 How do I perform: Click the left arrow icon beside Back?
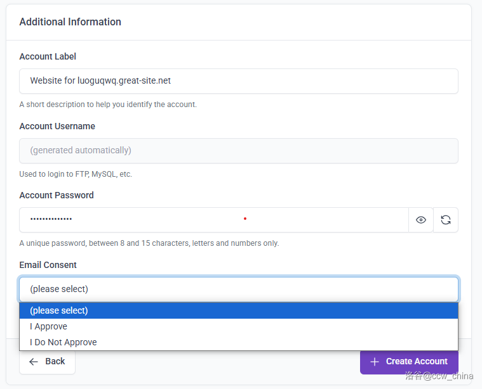[34, 361]
